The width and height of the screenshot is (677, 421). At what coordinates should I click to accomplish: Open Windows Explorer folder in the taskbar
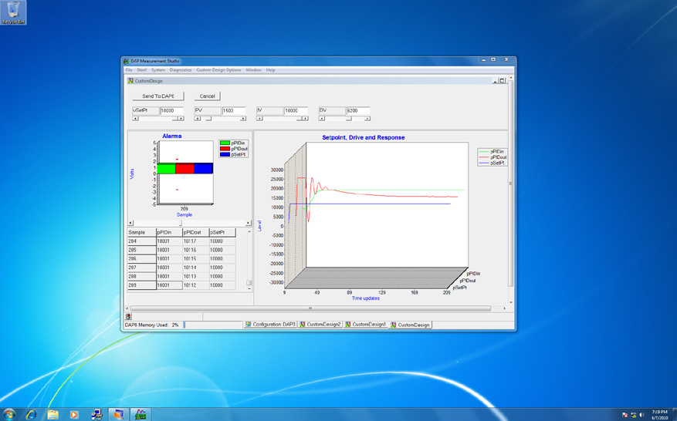52,415
